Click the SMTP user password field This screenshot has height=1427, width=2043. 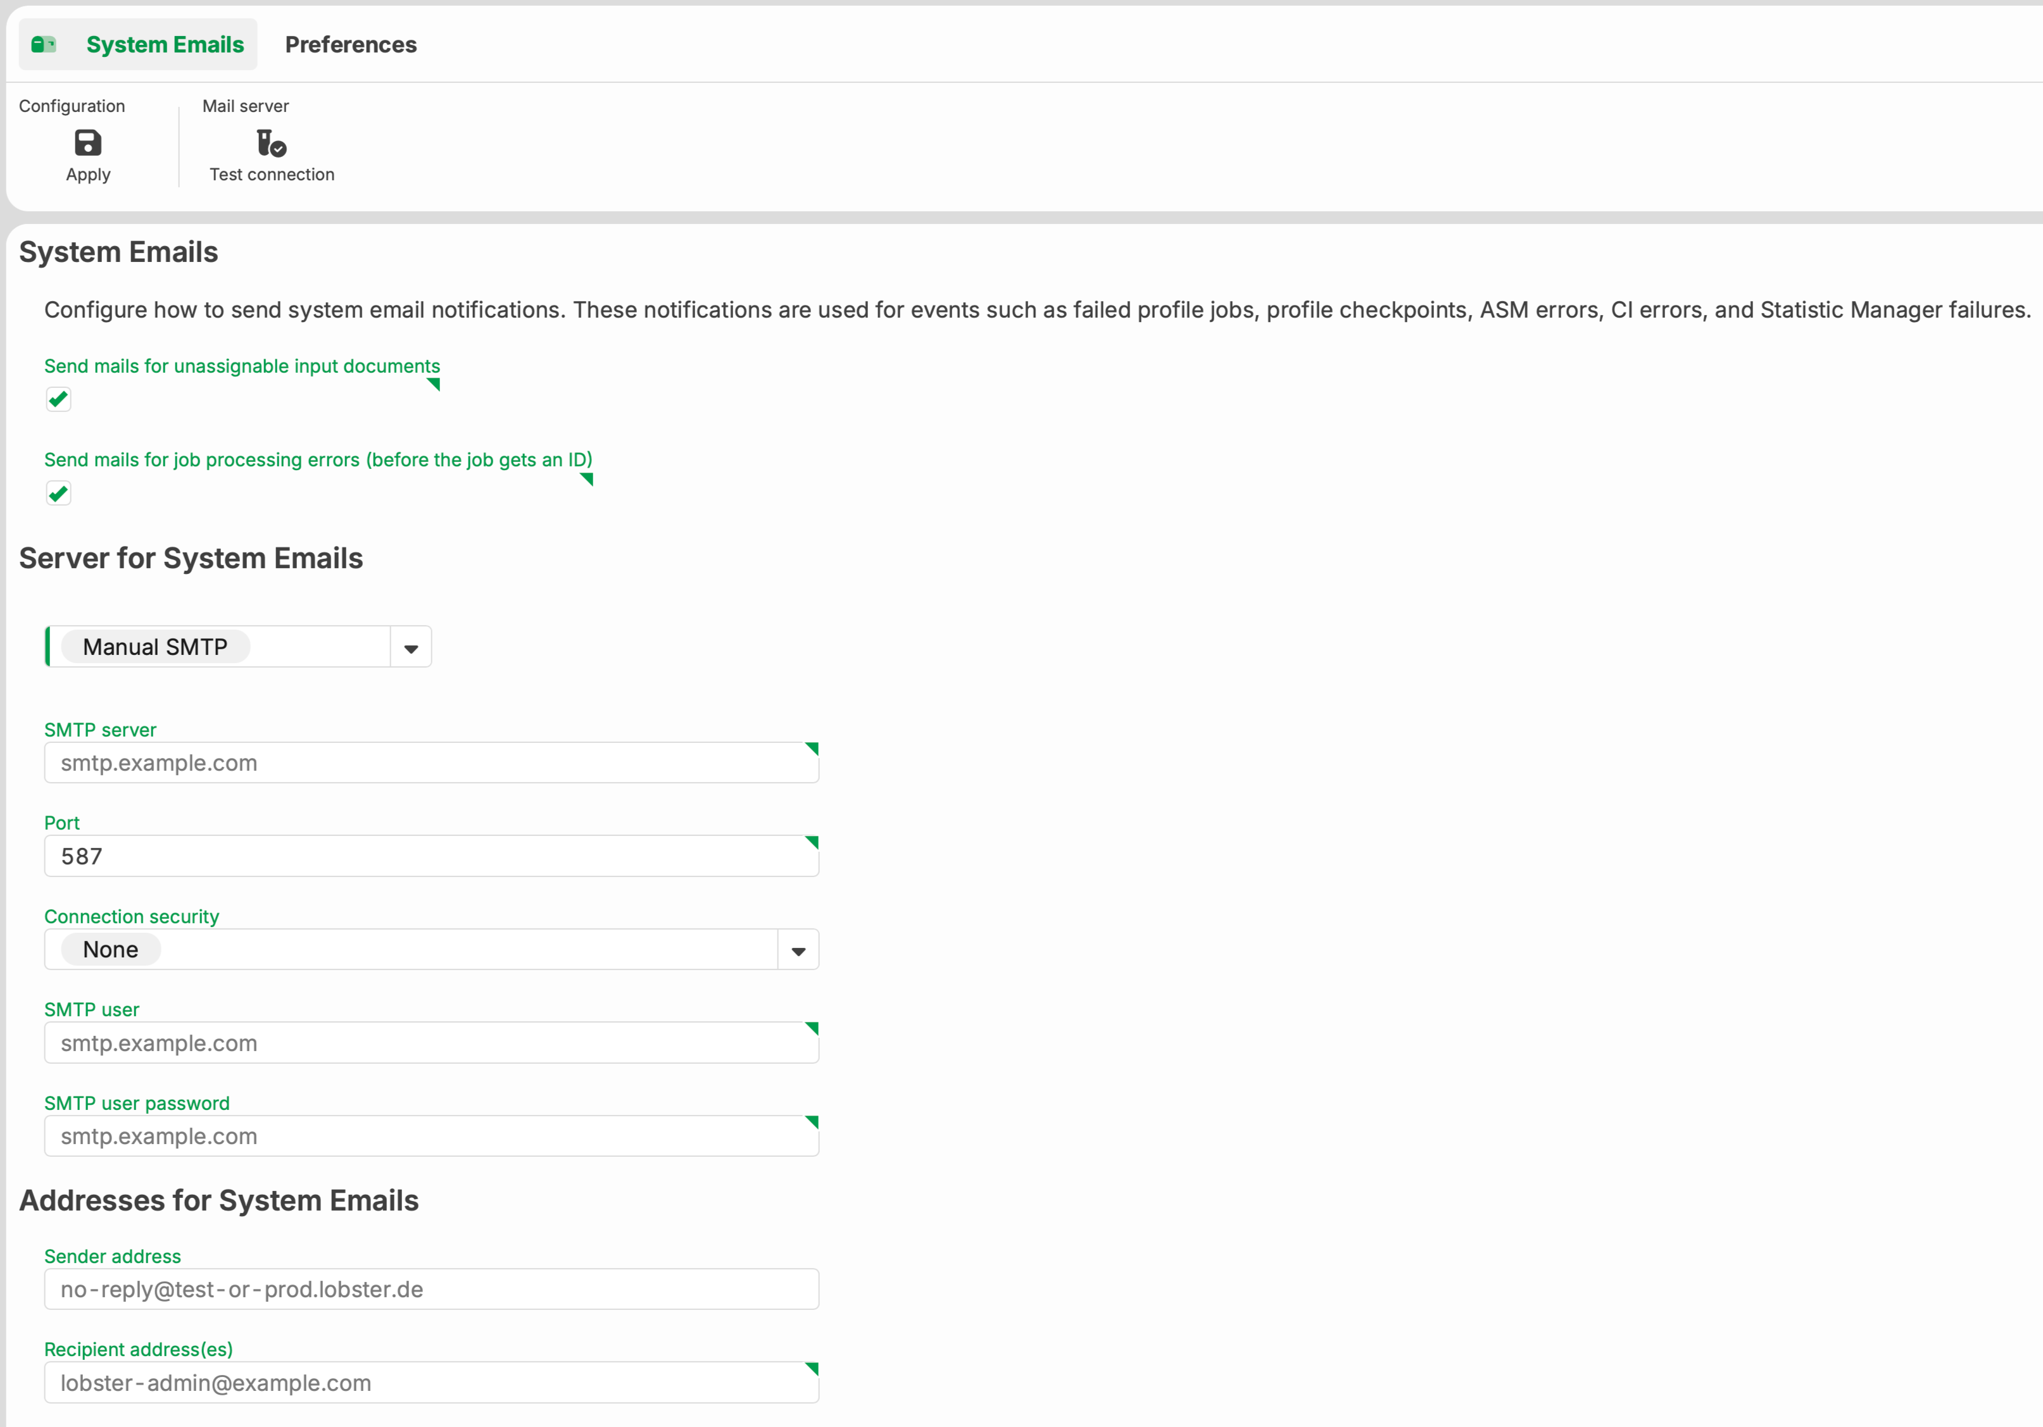432,1136
